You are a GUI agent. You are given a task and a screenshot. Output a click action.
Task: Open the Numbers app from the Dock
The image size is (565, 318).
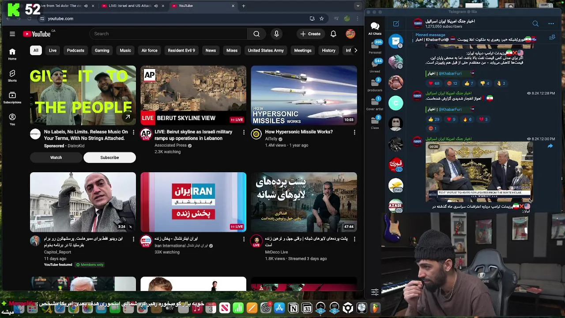238,308
